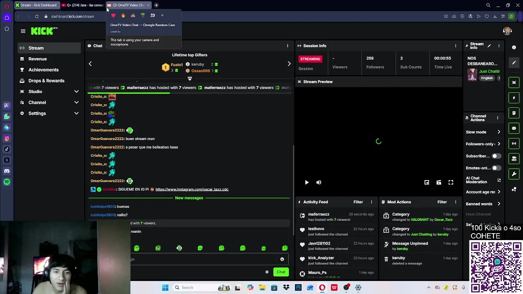
Task: Open stream preview in fullscreen
Action: pyautogui.click(x=451, y=183)
